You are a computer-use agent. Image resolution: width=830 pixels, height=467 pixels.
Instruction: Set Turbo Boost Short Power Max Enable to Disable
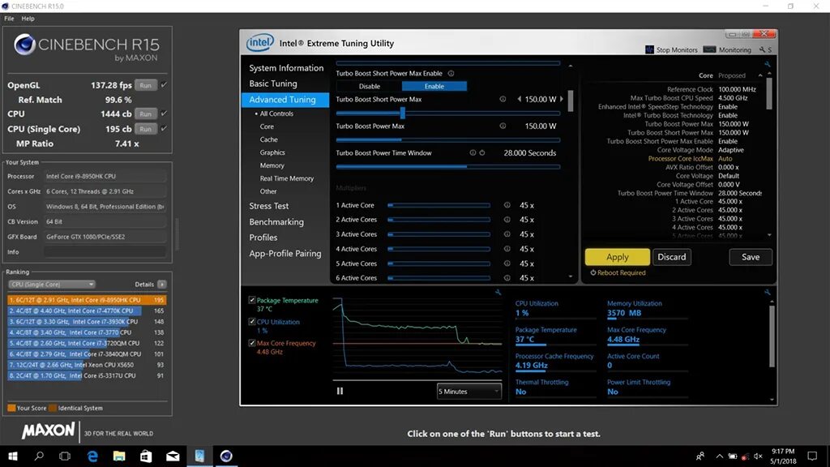pyautogui.click(x=370, y=86)
